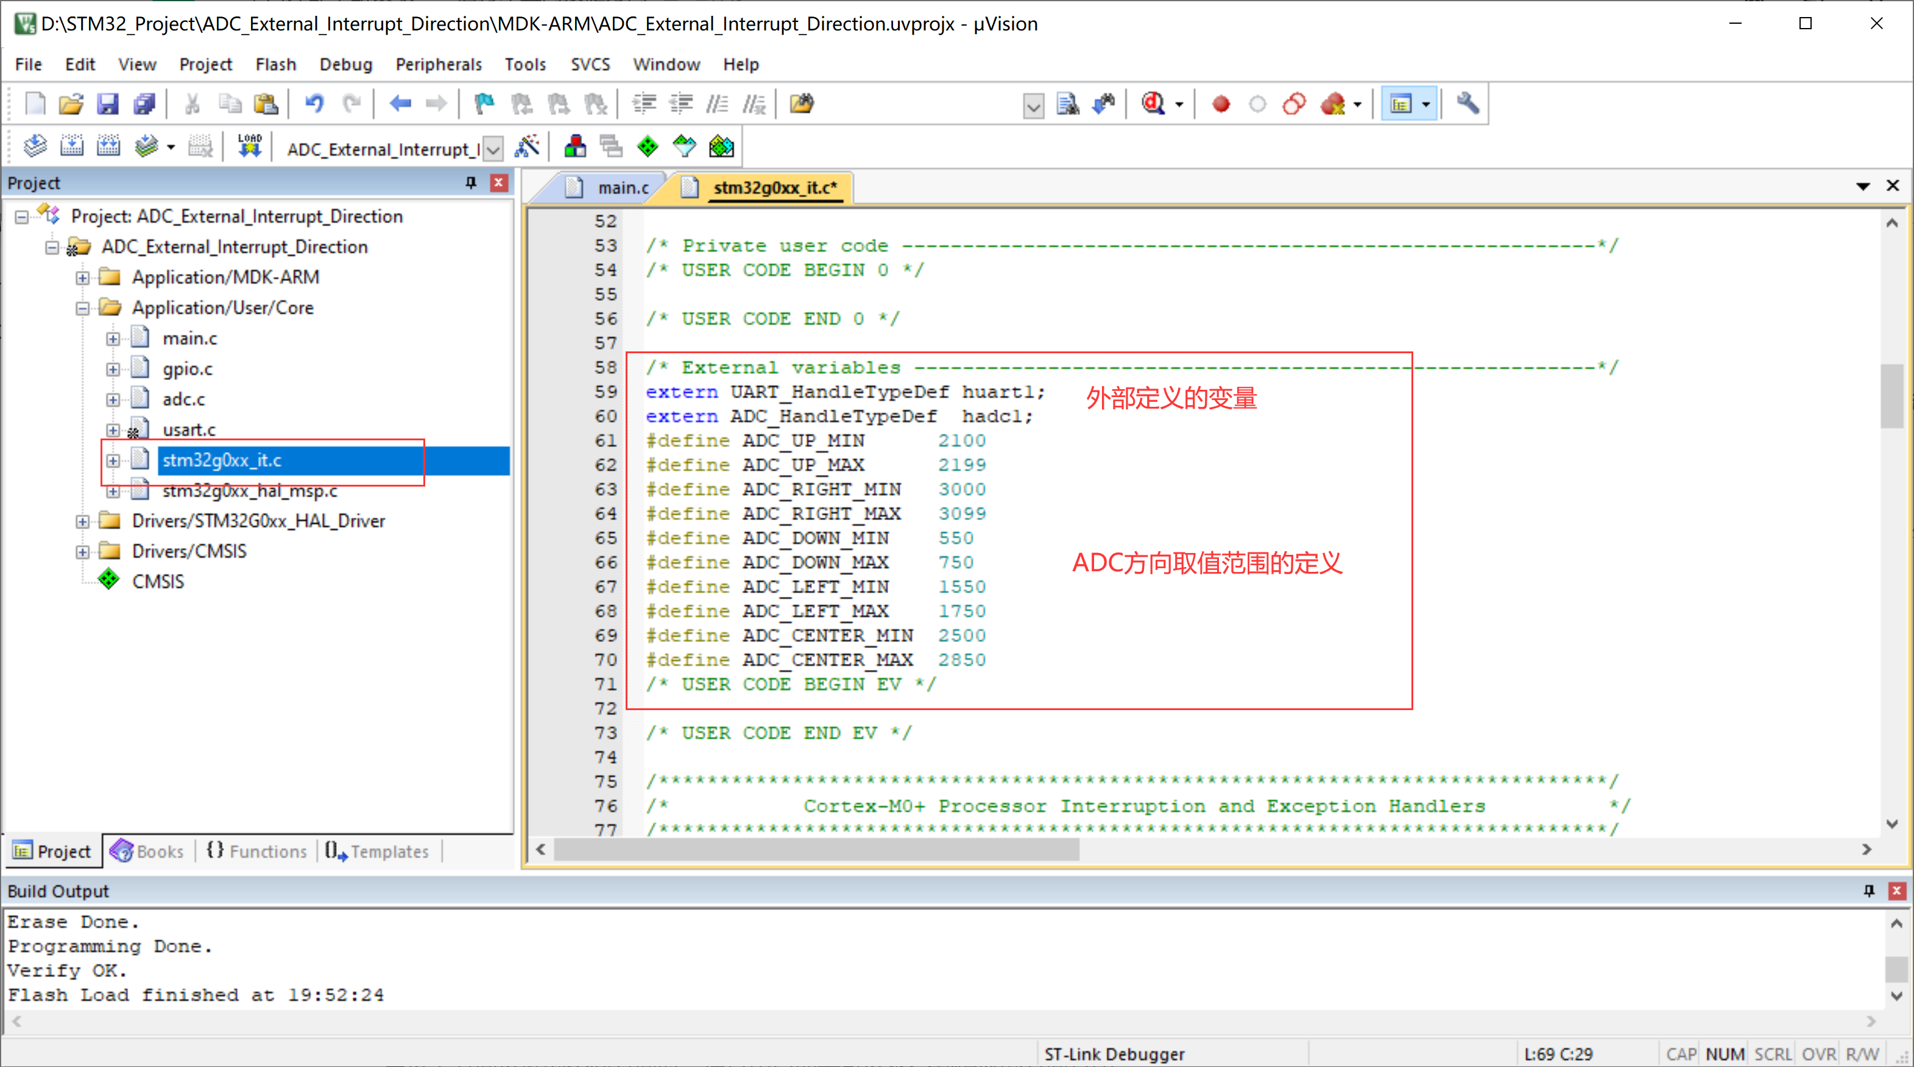The image size is (1914, 1067).
Task: Click the Manage Project Items icon
Action: tap(574, 146)
